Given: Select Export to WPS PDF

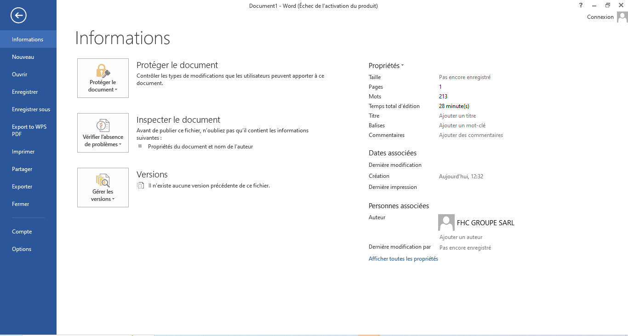Looking at the screenshot, I should tap(28, 131).
